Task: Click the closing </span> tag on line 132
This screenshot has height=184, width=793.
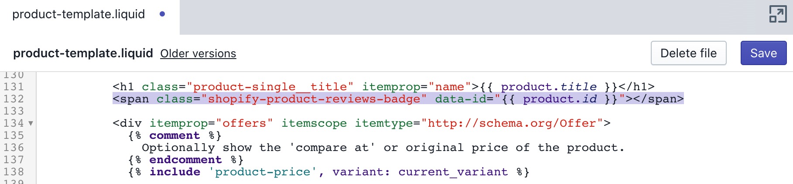Action: (658, 99)
